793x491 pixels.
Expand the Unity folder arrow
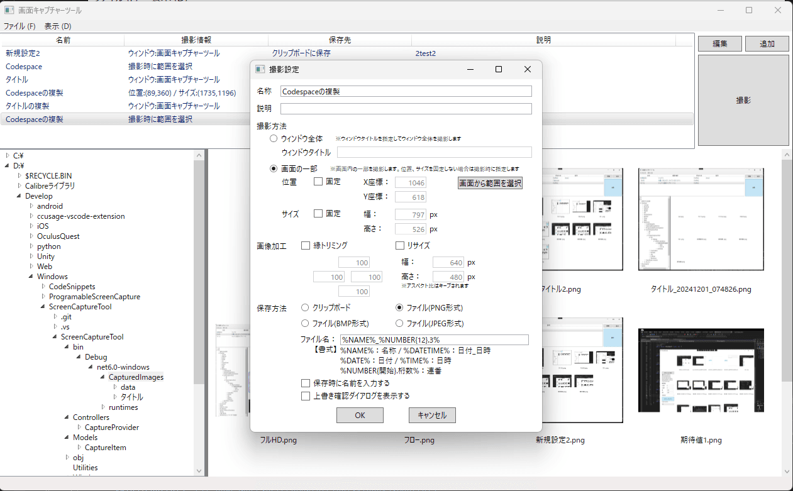click(x=31, y=256)
